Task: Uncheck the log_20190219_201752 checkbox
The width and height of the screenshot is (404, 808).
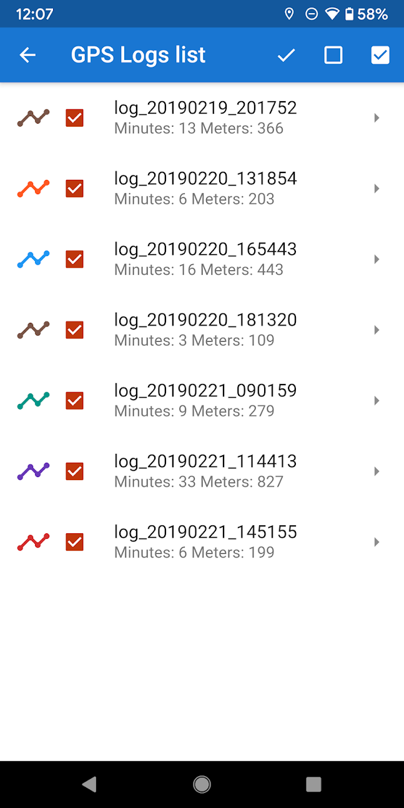Action: (x=74, y=118)
